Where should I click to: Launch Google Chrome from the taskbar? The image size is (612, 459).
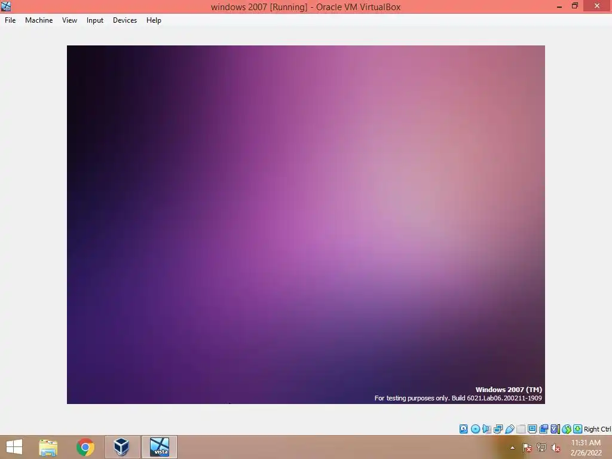coord(85,447)
